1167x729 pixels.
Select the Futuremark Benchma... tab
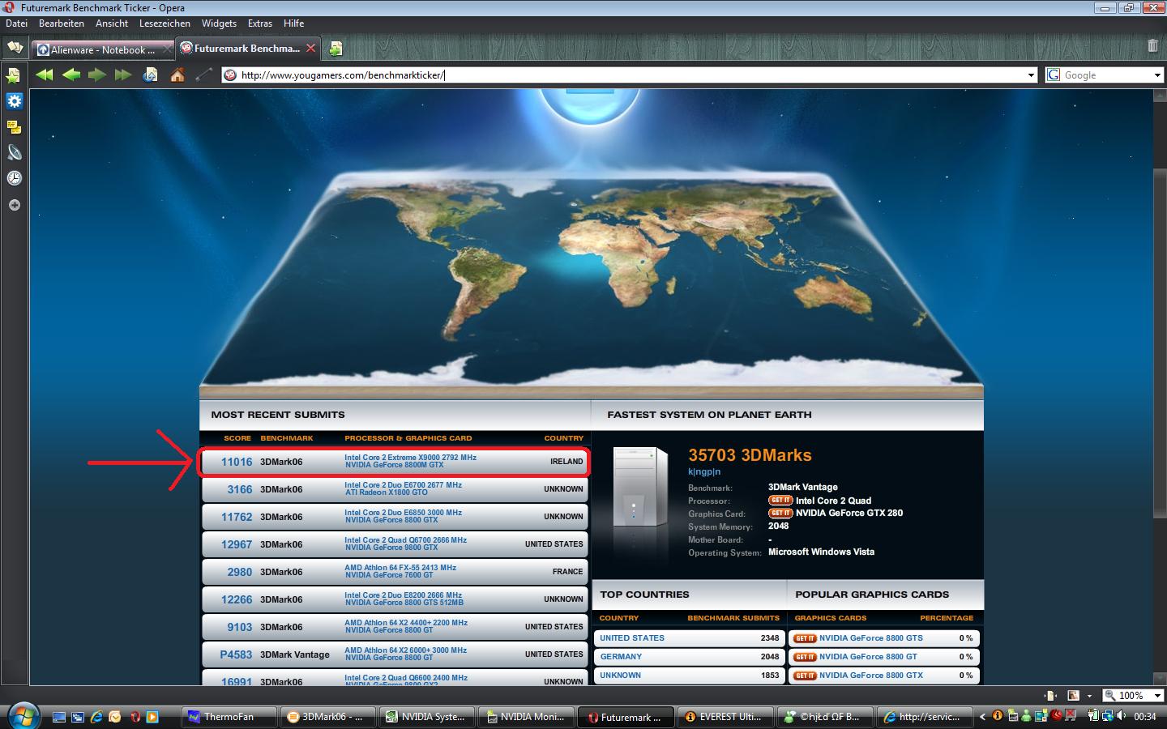point(247,49)
